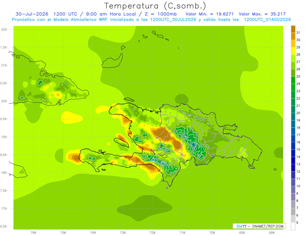This screenshot has height=236, width=305.
Task: Click latitude axis label "1.5N"
Action: (4, 48)
